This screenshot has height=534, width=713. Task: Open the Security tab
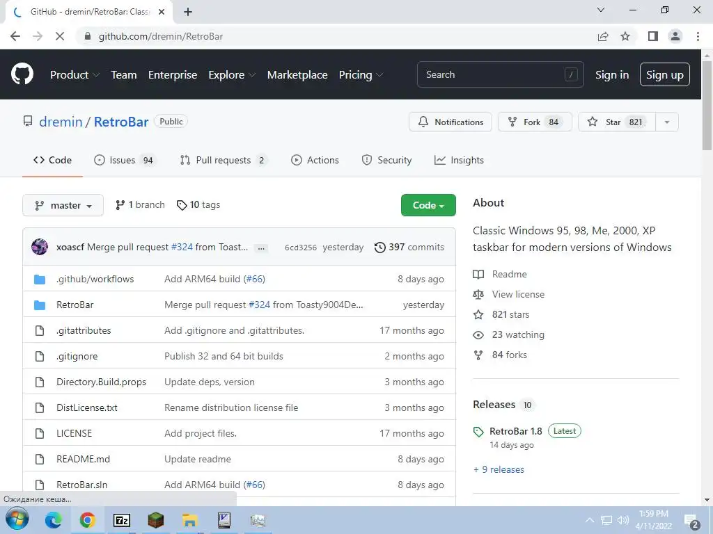pos(386,160)
